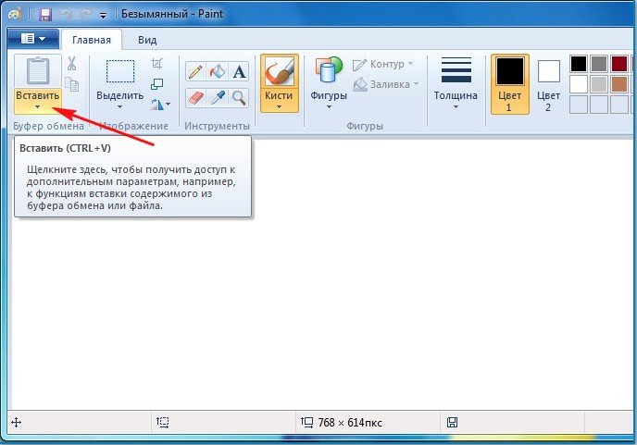The width and height of the screenshot is (637, 445).
Task: Pick the white palette swatch
Action: coord(579,84)
